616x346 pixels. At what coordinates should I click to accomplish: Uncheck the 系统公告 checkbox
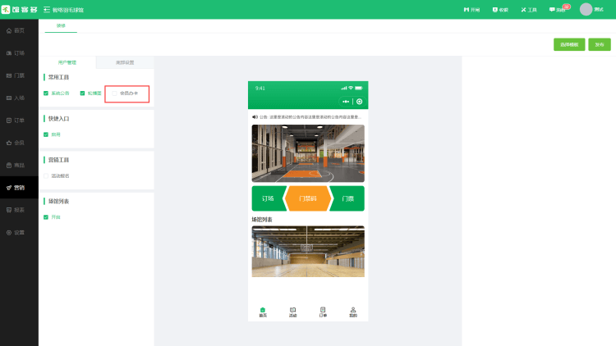coord(46,93)
